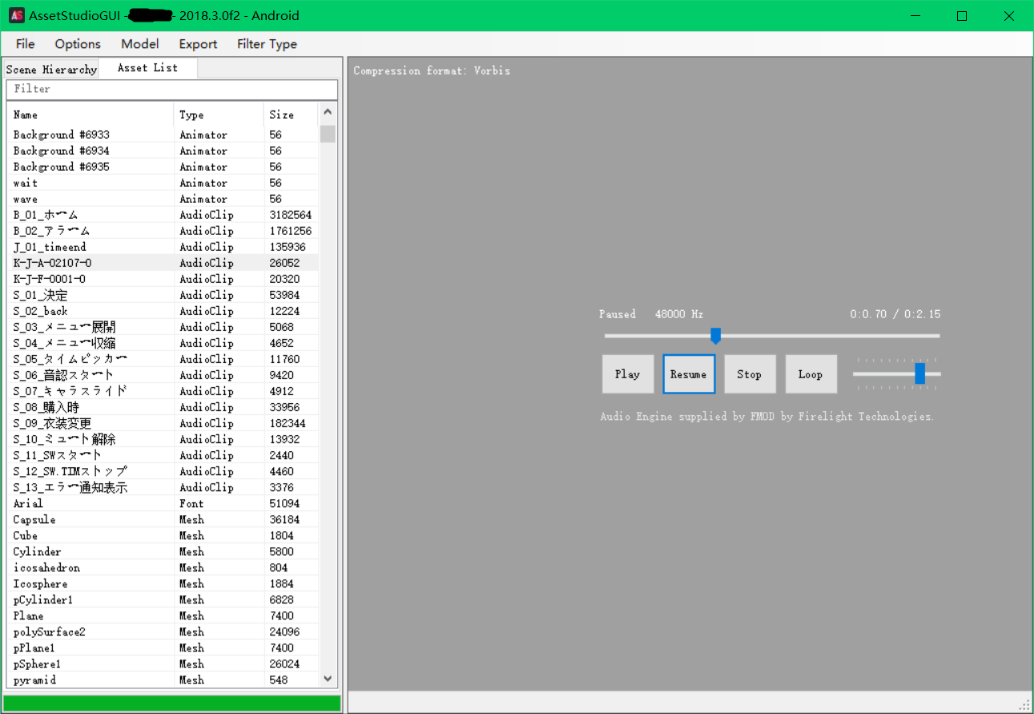Select the Cube Mesh asset
Image resolution: width=1034 pixels, height=714 pixels.
pyautogui.click(x=163, y=535)
